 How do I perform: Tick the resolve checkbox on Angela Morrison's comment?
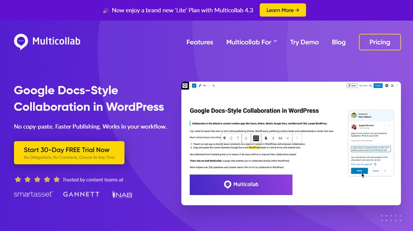[385, 125]
